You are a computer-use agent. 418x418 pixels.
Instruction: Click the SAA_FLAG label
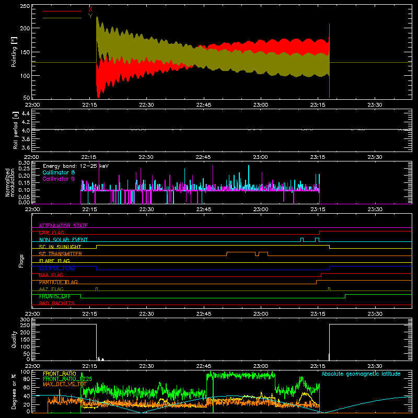51,275
